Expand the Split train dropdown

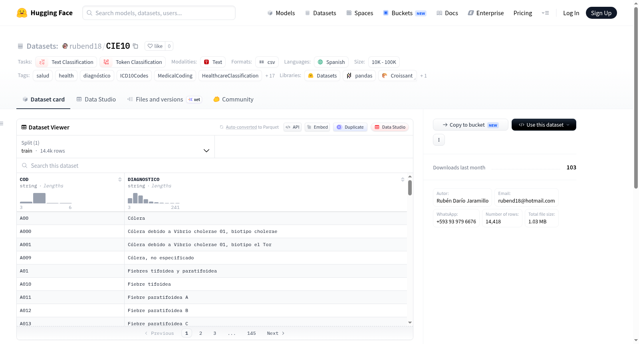(116, 147)
